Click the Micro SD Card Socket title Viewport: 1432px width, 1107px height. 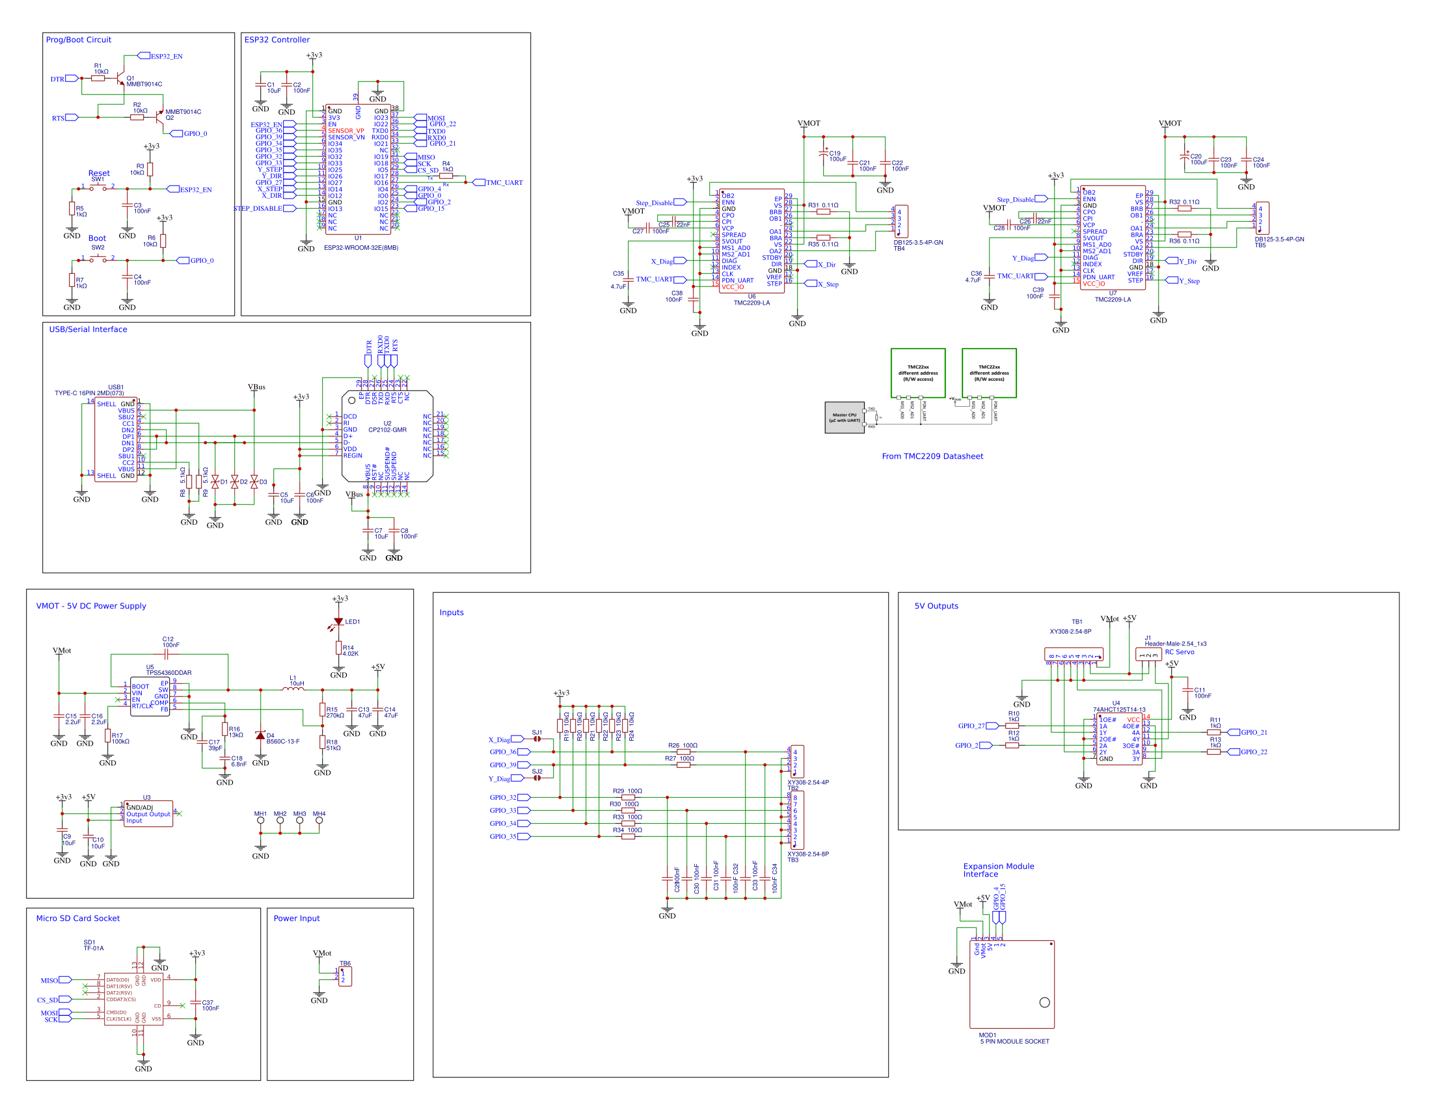point(78,918)
